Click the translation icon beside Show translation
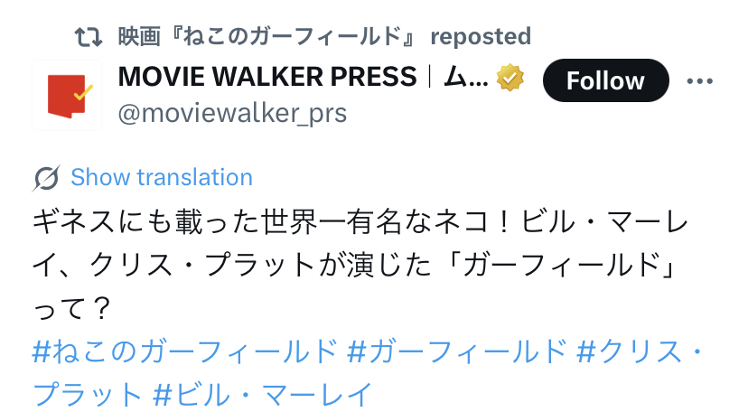748x412 pixels. coord(46,178)
